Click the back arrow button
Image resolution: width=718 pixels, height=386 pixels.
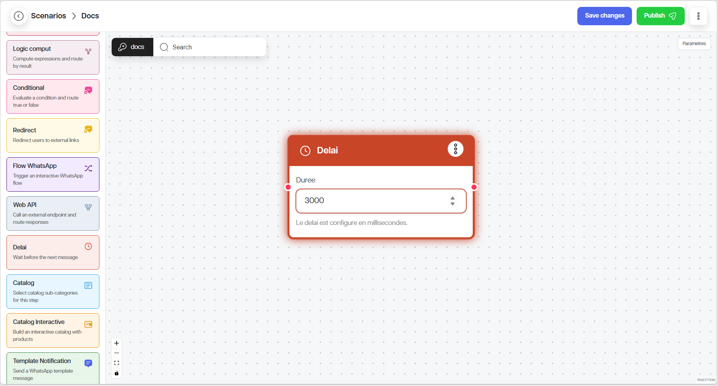coord(19,16)
